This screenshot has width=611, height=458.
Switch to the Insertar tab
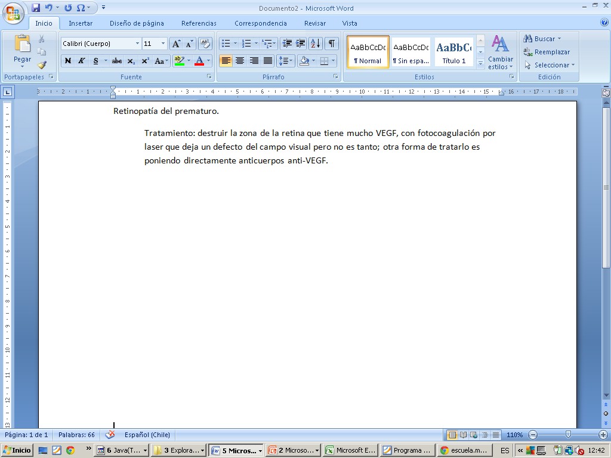tap(81, 23)
